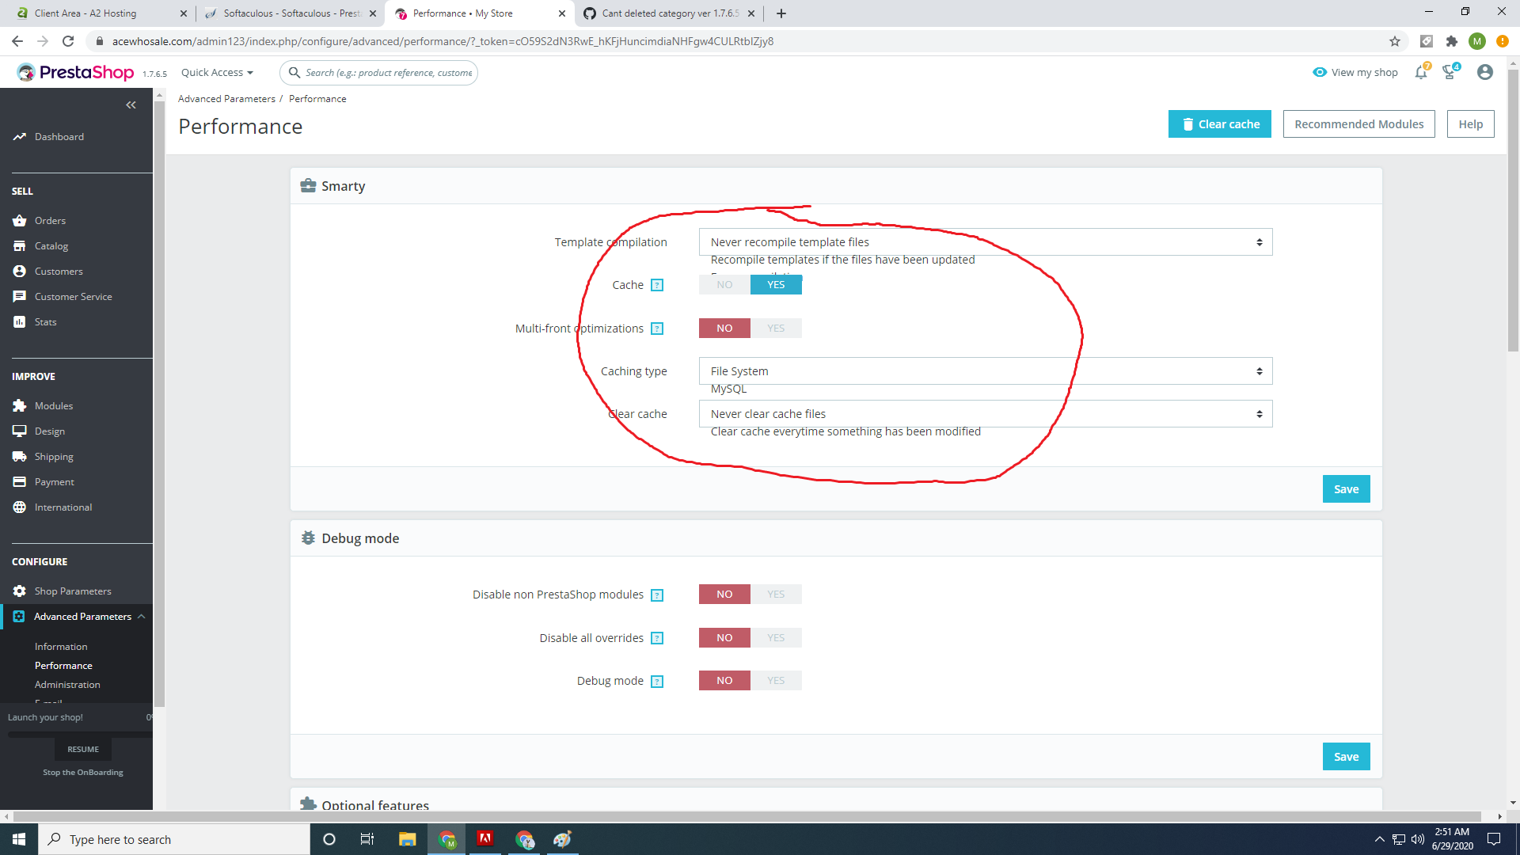Expand the Quick Access menu
1520x855 pixels.
[217, 73]
